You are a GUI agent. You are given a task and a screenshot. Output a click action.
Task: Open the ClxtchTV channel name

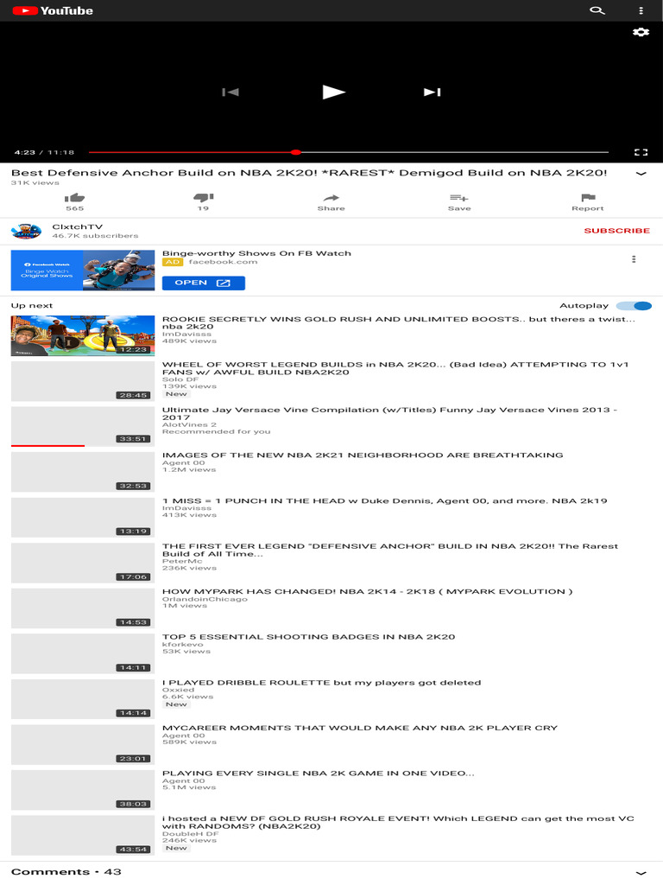click(77, 227)
